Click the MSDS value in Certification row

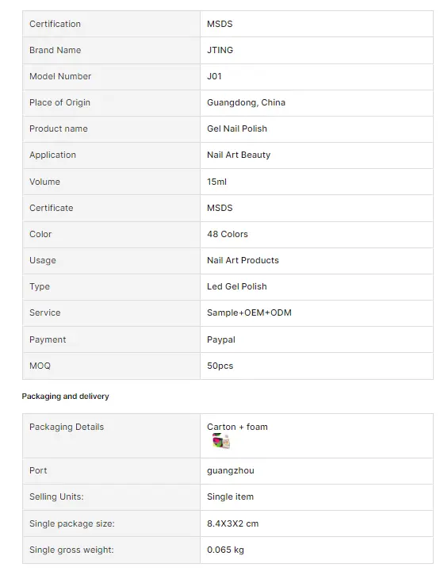coord(220,24)
